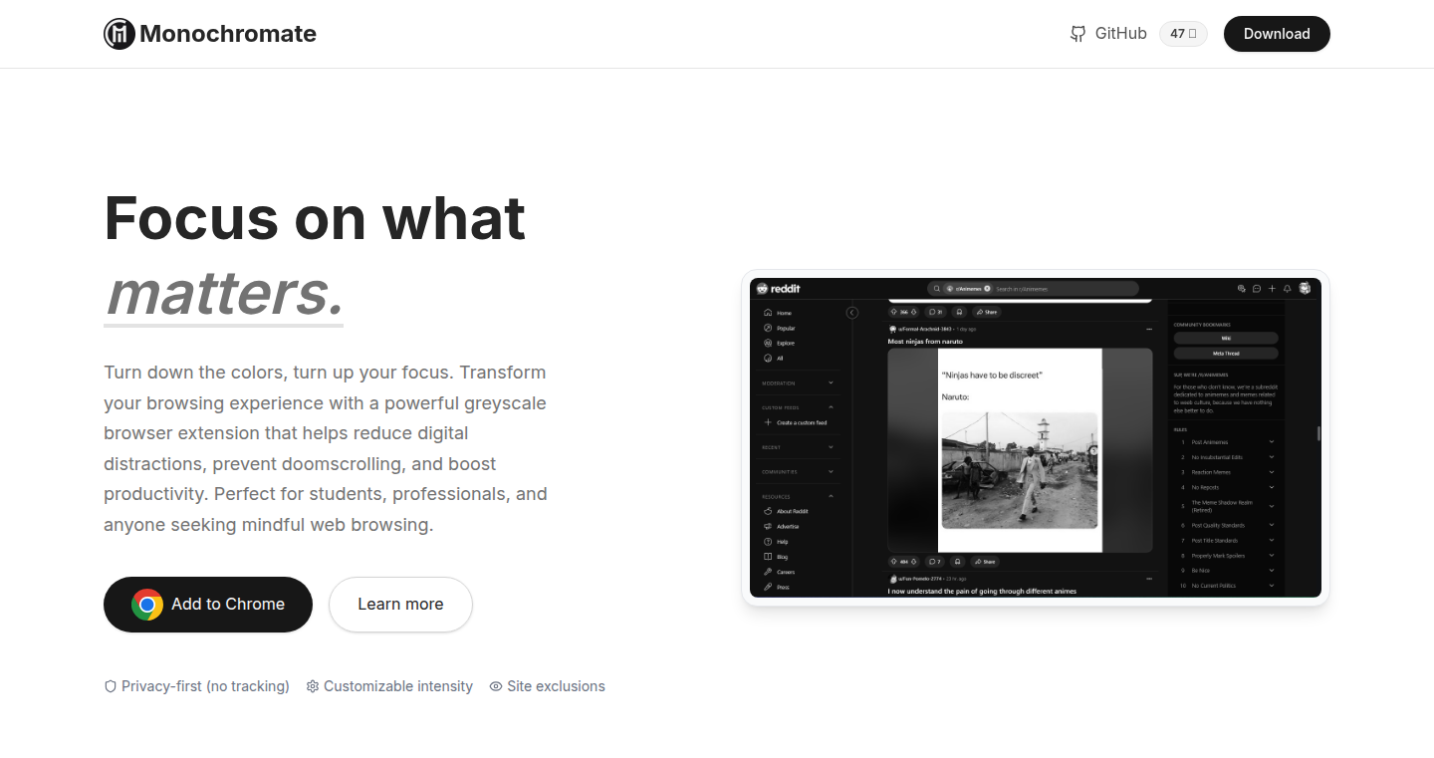Screen dimensions: 1434x758
Task: Expand the Communities section chevron
Action: [831, 471]
